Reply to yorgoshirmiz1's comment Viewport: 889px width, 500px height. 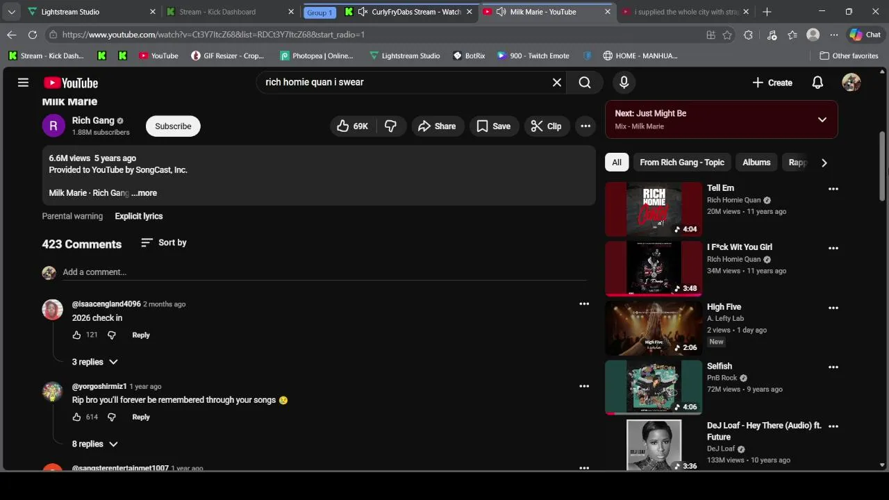[x=141, y=417]
